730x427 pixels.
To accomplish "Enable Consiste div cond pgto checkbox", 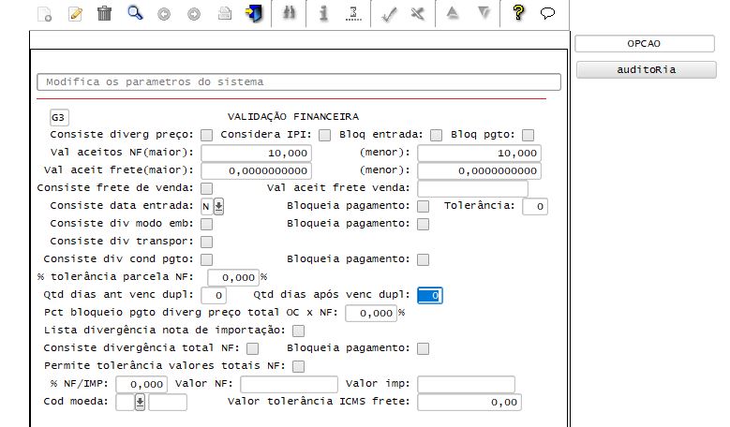I will (207, 259).
